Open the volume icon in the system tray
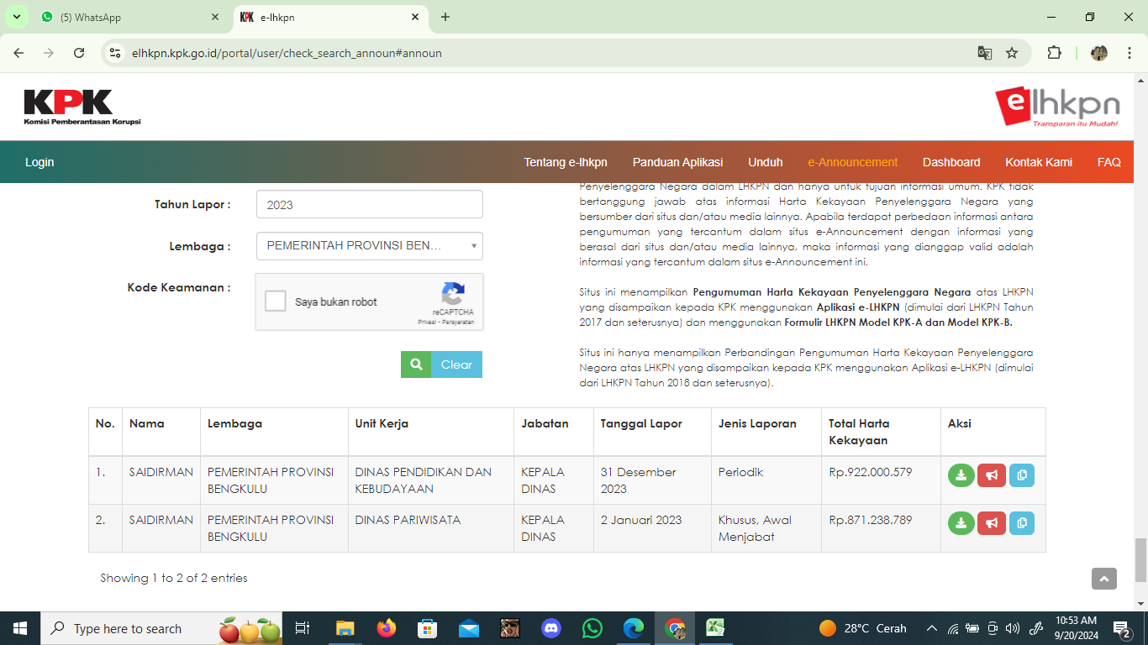 tap(1013, 628)
